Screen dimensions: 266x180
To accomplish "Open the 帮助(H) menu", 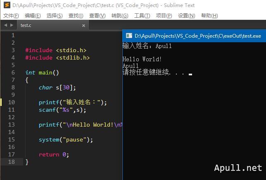I will tap(209, 16).
